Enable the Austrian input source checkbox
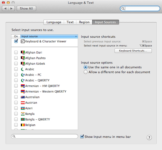 [16, 103]
